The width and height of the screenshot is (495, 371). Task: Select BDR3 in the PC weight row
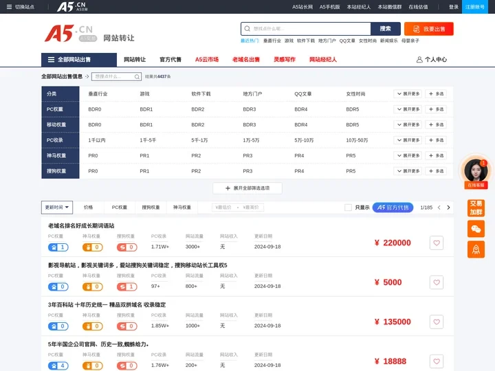[250, 109]
